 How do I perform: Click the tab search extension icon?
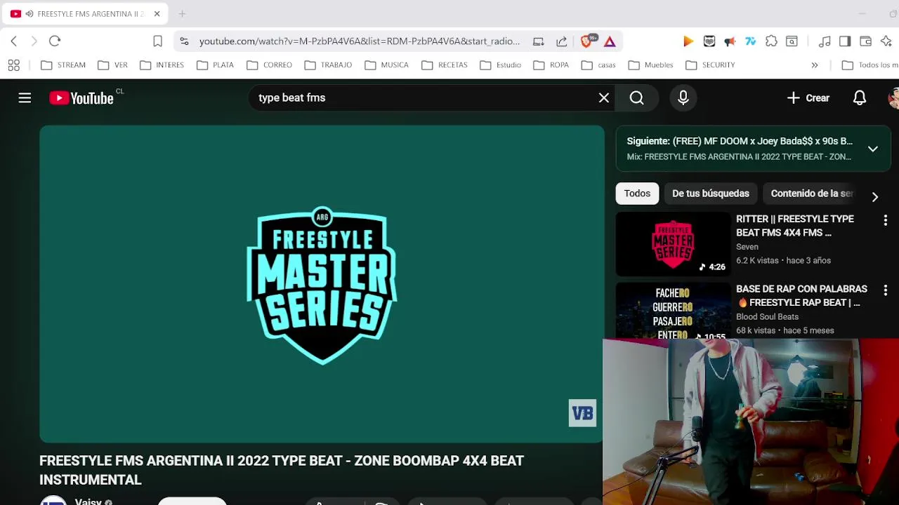(x=792, y=41)
